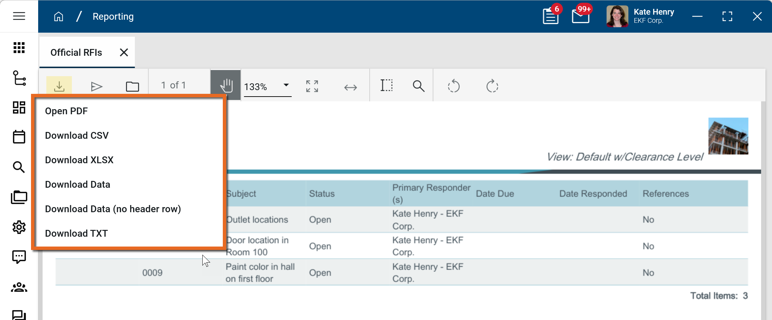772x320 pixels.
Task: Pick Download XLSX from the list
Action: point(79,160)
